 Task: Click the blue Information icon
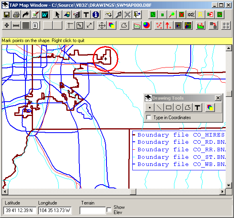(96, 15)
